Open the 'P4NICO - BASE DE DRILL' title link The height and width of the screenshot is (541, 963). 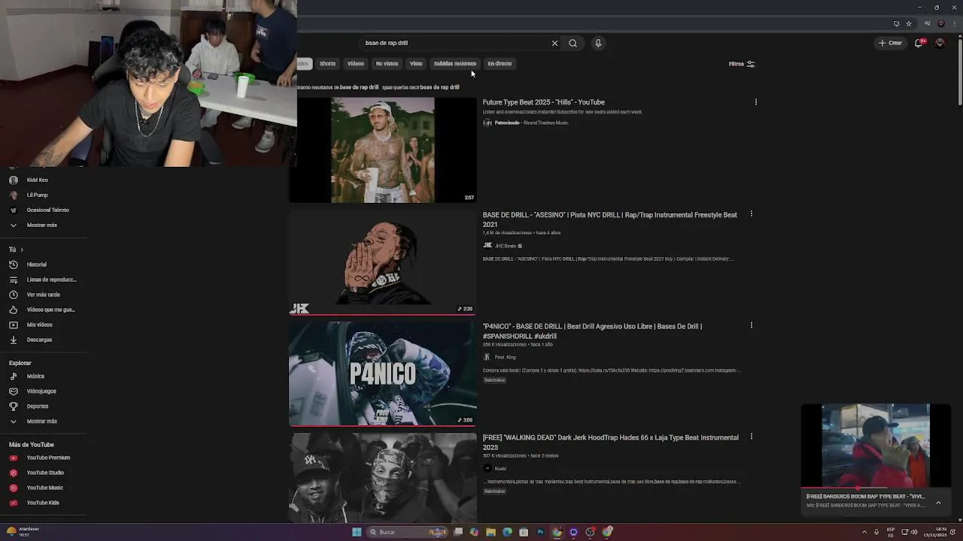(x=593, y=331)
